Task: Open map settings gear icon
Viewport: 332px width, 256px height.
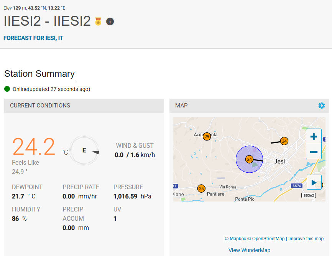Action: (322, 106)
